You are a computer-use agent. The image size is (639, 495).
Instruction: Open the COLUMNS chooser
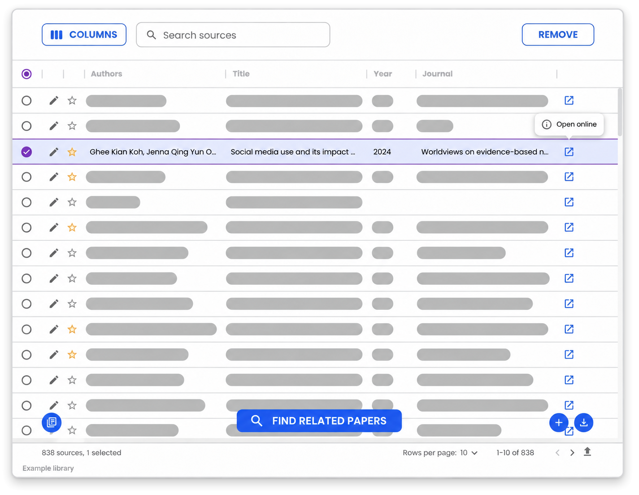tap(84, 35)
